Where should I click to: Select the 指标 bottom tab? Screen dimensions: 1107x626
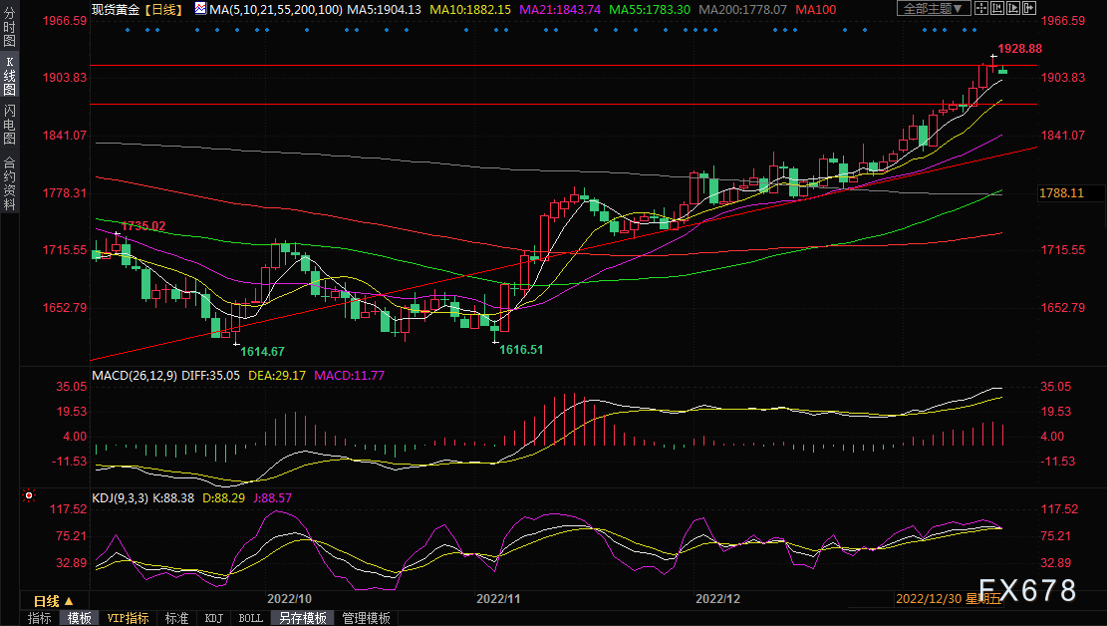tap(40, 618)
